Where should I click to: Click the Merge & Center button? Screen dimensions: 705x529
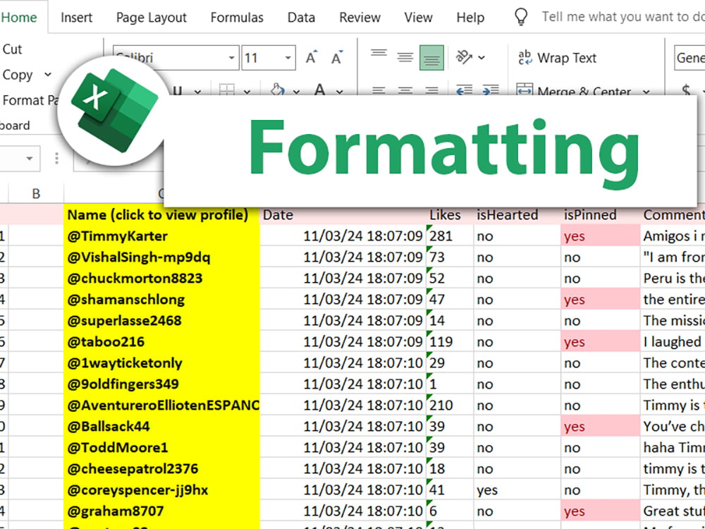[x=574, y=90]
